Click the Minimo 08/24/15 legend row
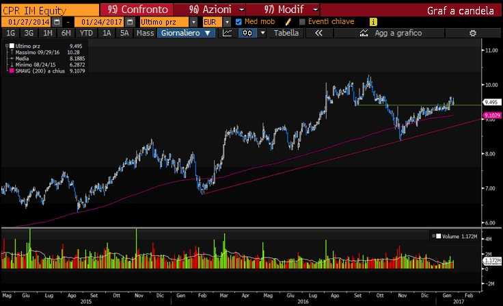 click(47, 64)
